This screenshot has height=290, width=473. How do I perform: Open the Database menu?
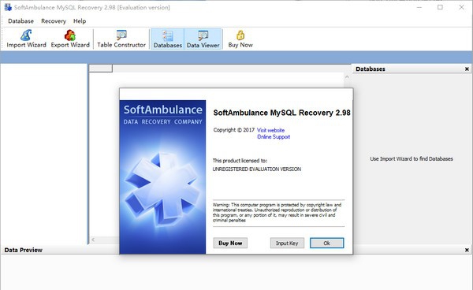point(20,21)
